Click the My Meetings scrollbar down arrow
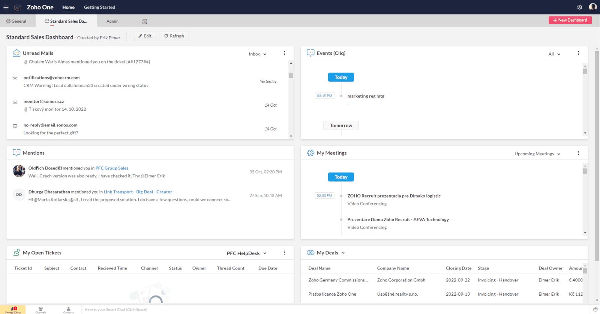The image size is (600, 314). (585, 233)
